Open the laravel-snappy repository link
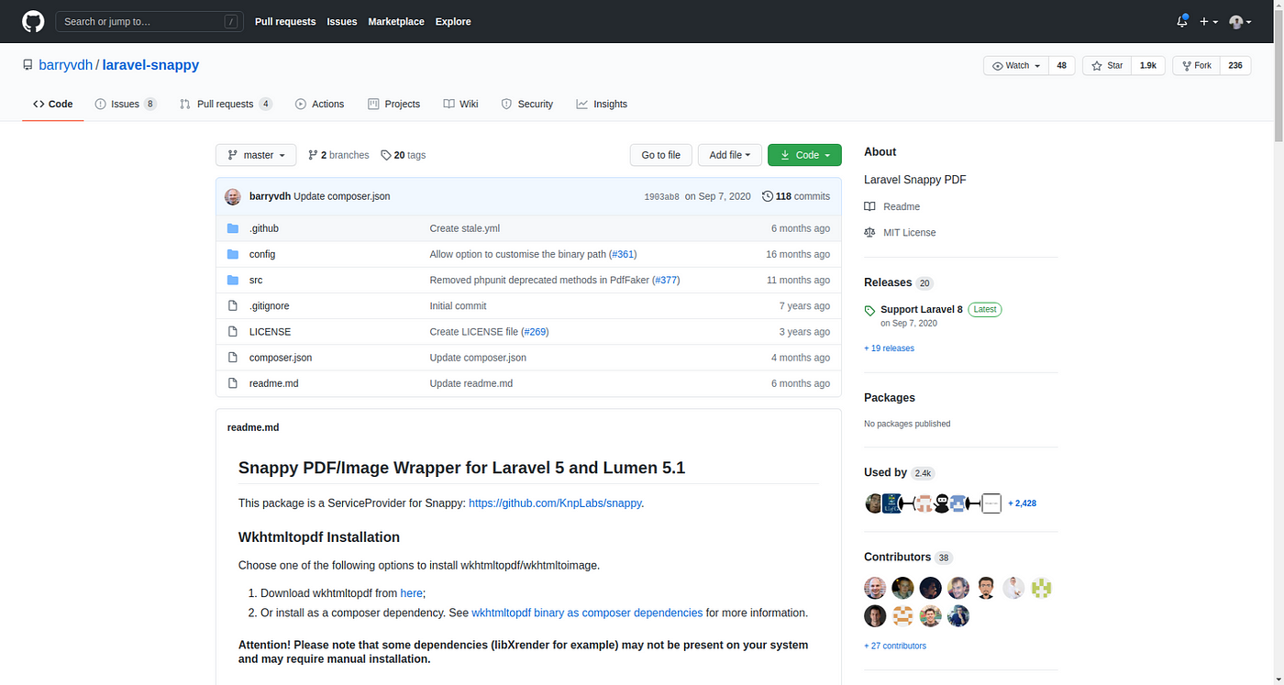The width and height of the screenshot is (1284, 685). [x=150, y=65]
